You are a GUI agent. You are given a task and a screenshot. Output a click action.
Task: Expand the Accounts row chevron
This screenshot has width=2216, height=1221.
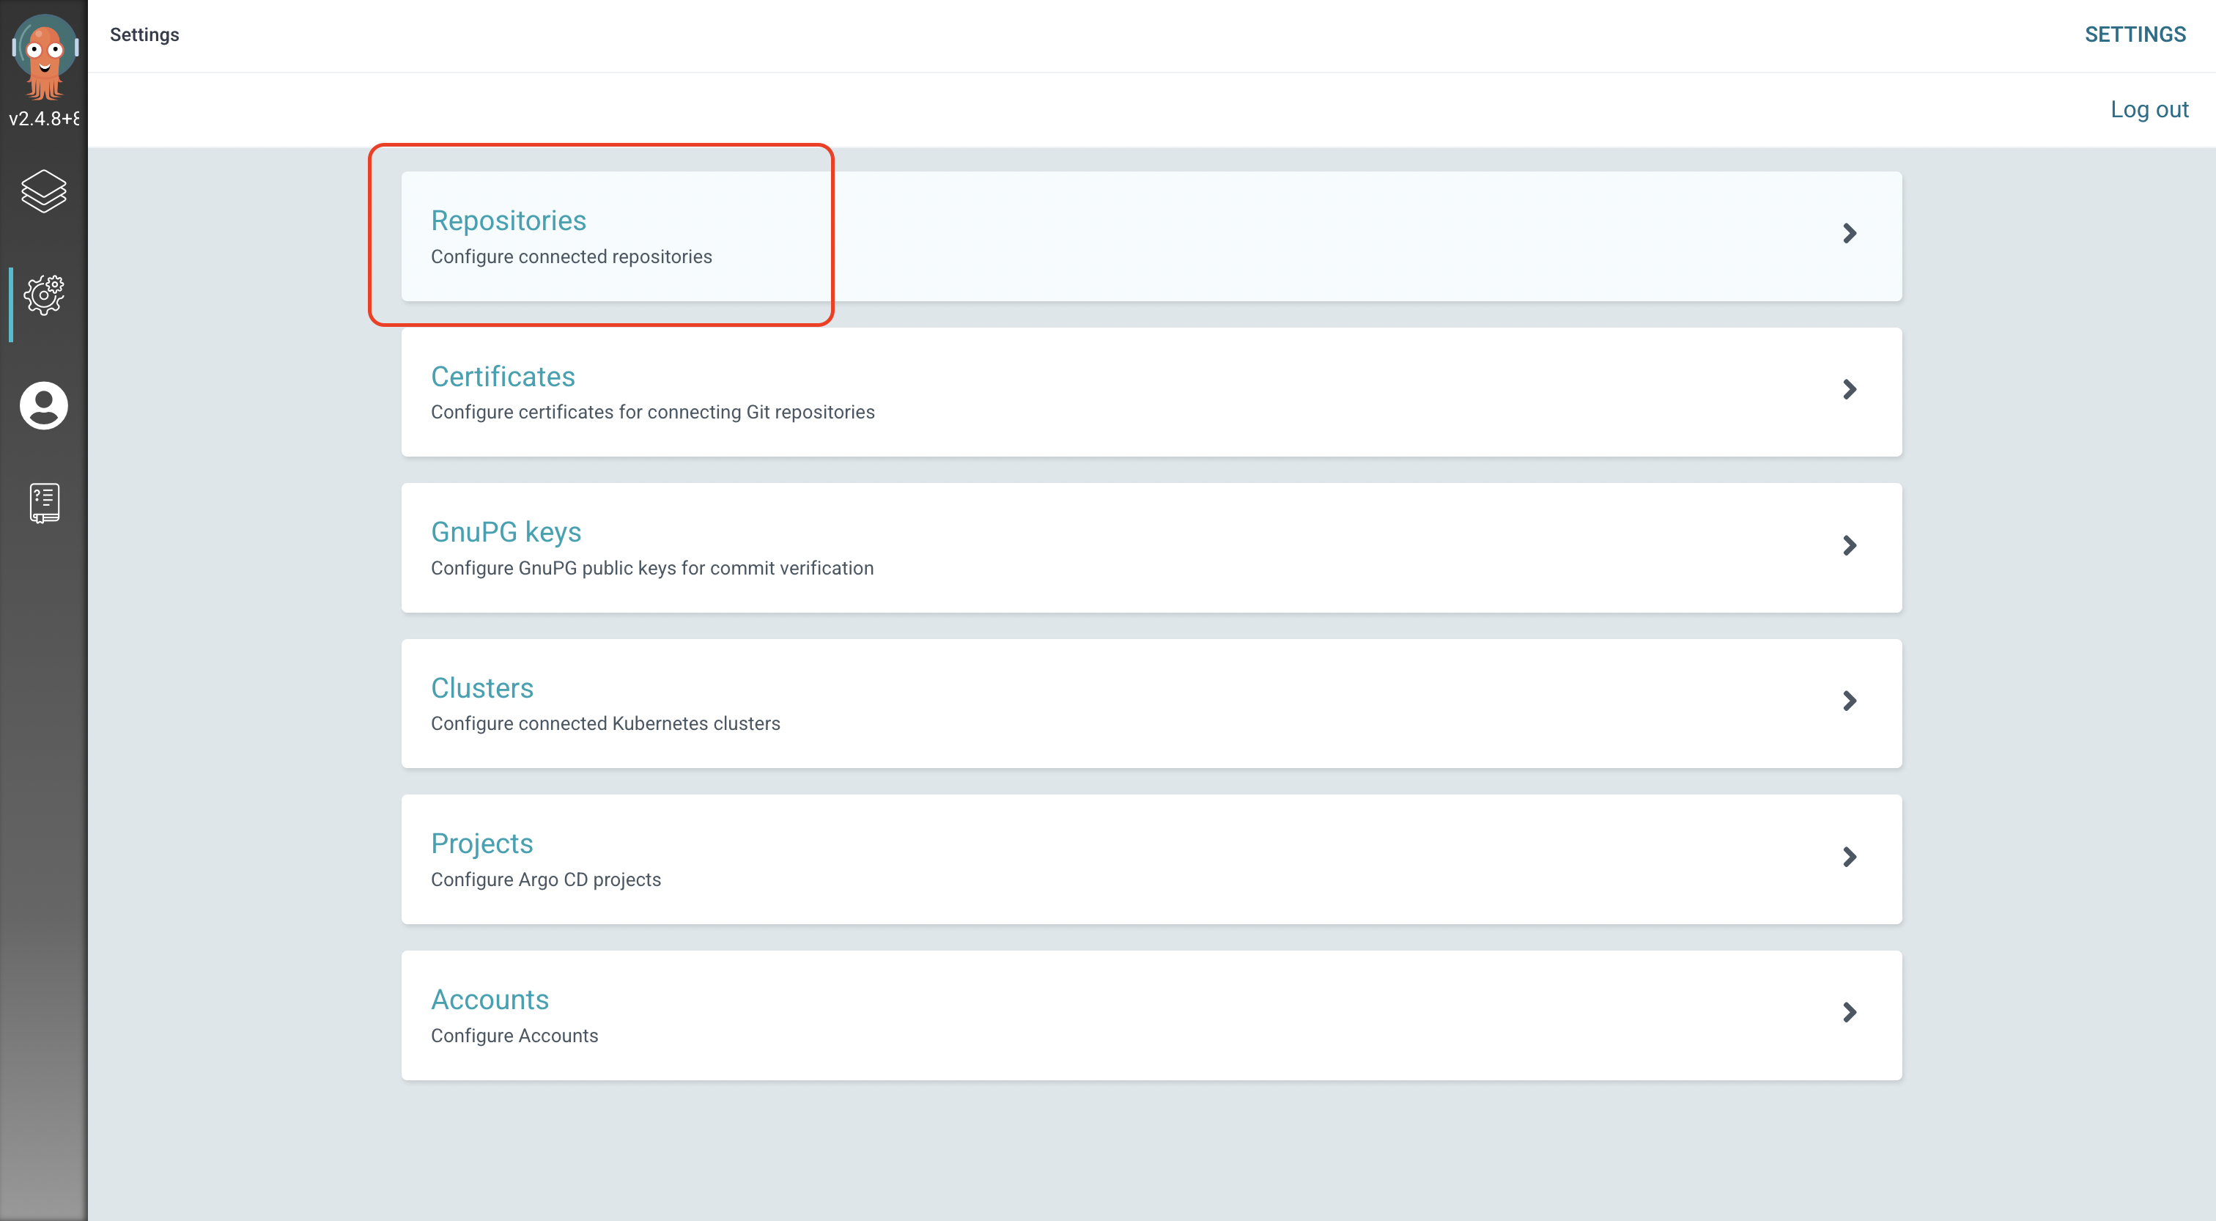tap(1850, 1013)
